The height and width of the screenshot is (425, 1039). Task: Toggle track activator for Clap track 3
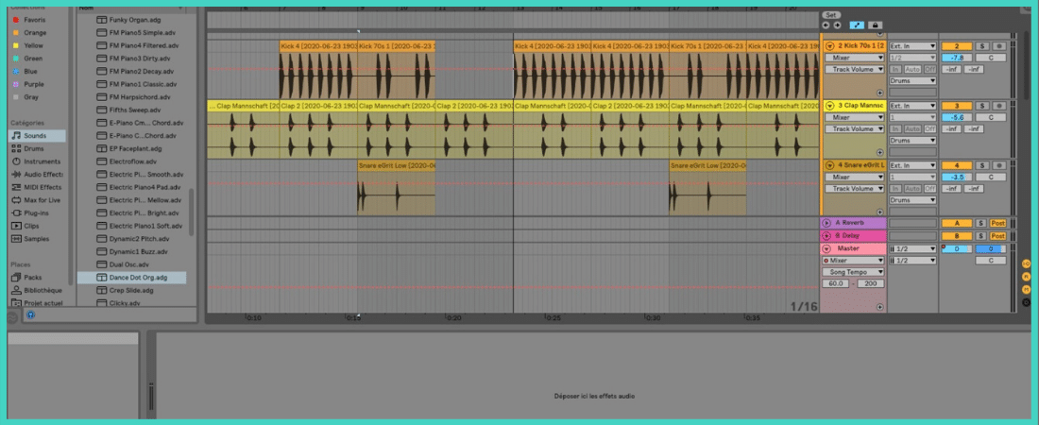tap(956, 106)
